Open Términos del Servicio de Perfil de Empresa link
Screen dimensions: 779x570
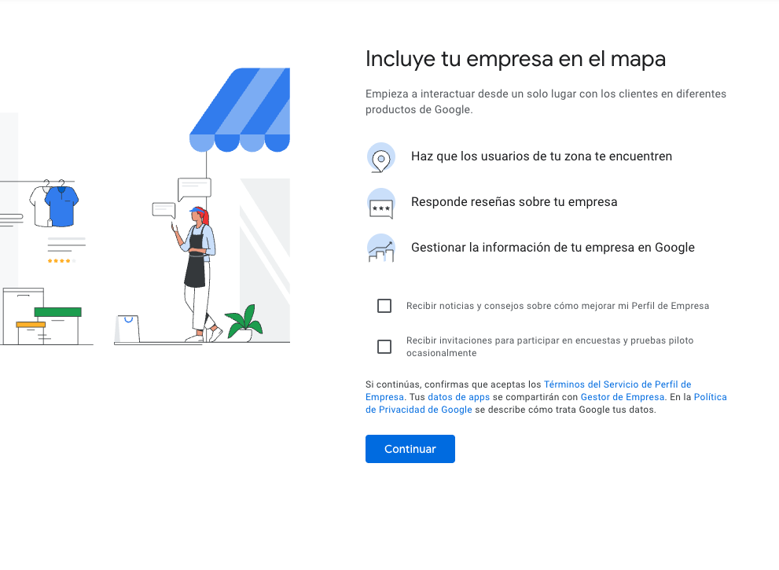coord(528,391)
